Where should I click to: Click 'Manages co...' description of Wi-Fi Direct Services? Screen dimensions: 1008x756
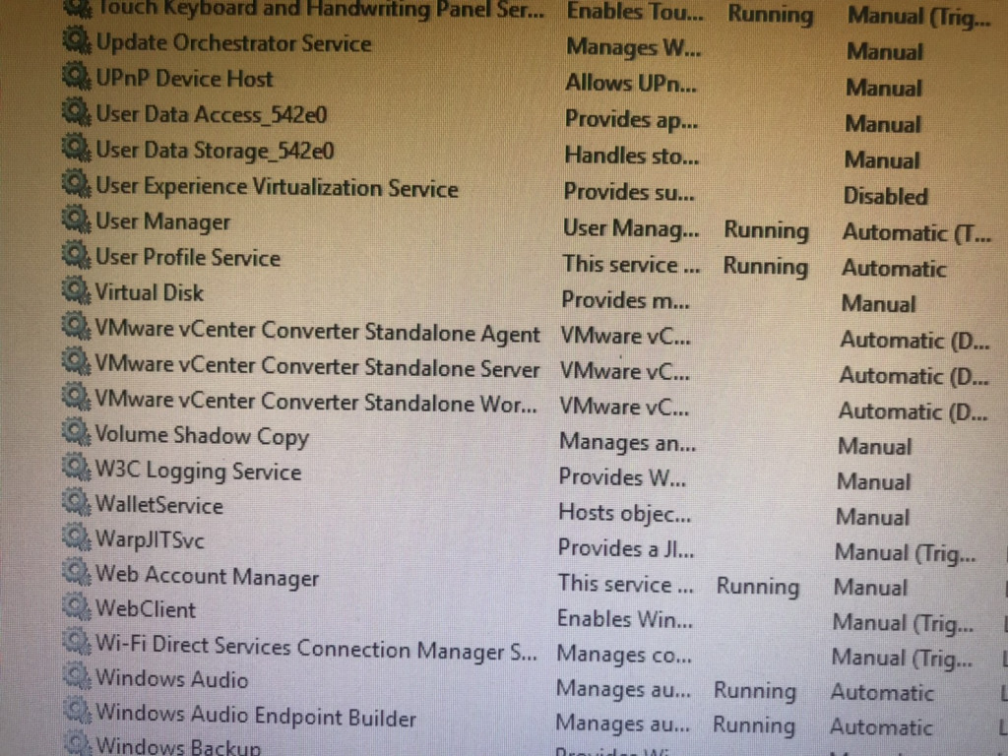click(624, 655)
